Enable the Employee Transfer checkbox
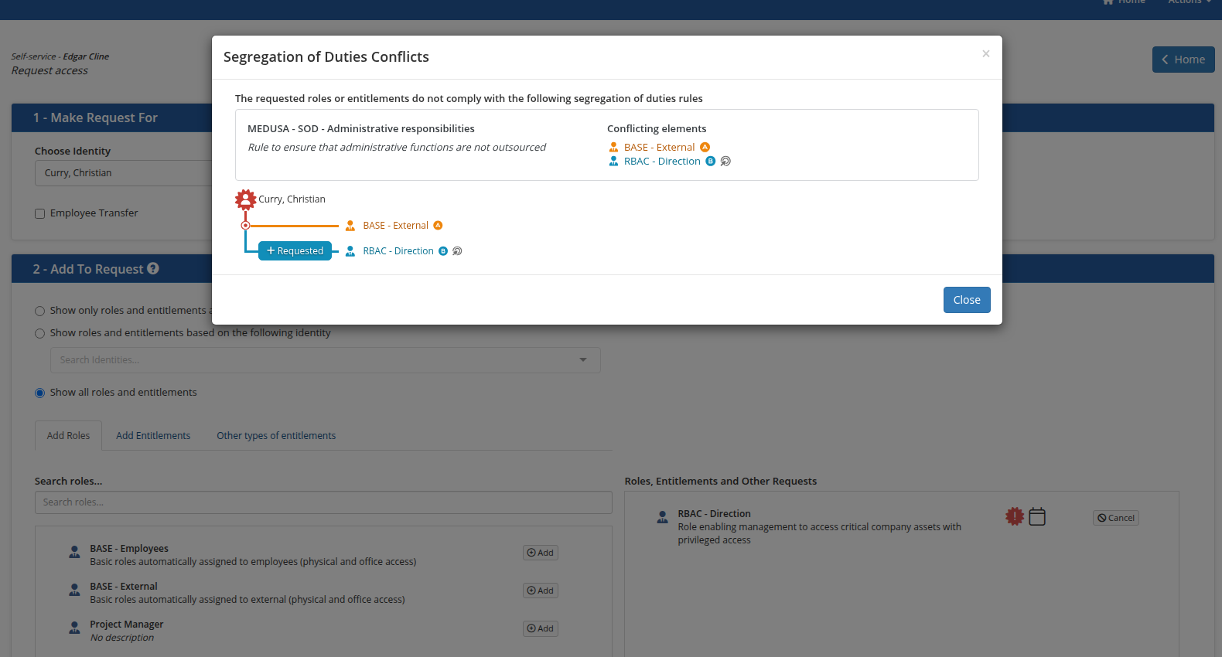This screenshot has width=1222, height=657. [x=39, y=213]
